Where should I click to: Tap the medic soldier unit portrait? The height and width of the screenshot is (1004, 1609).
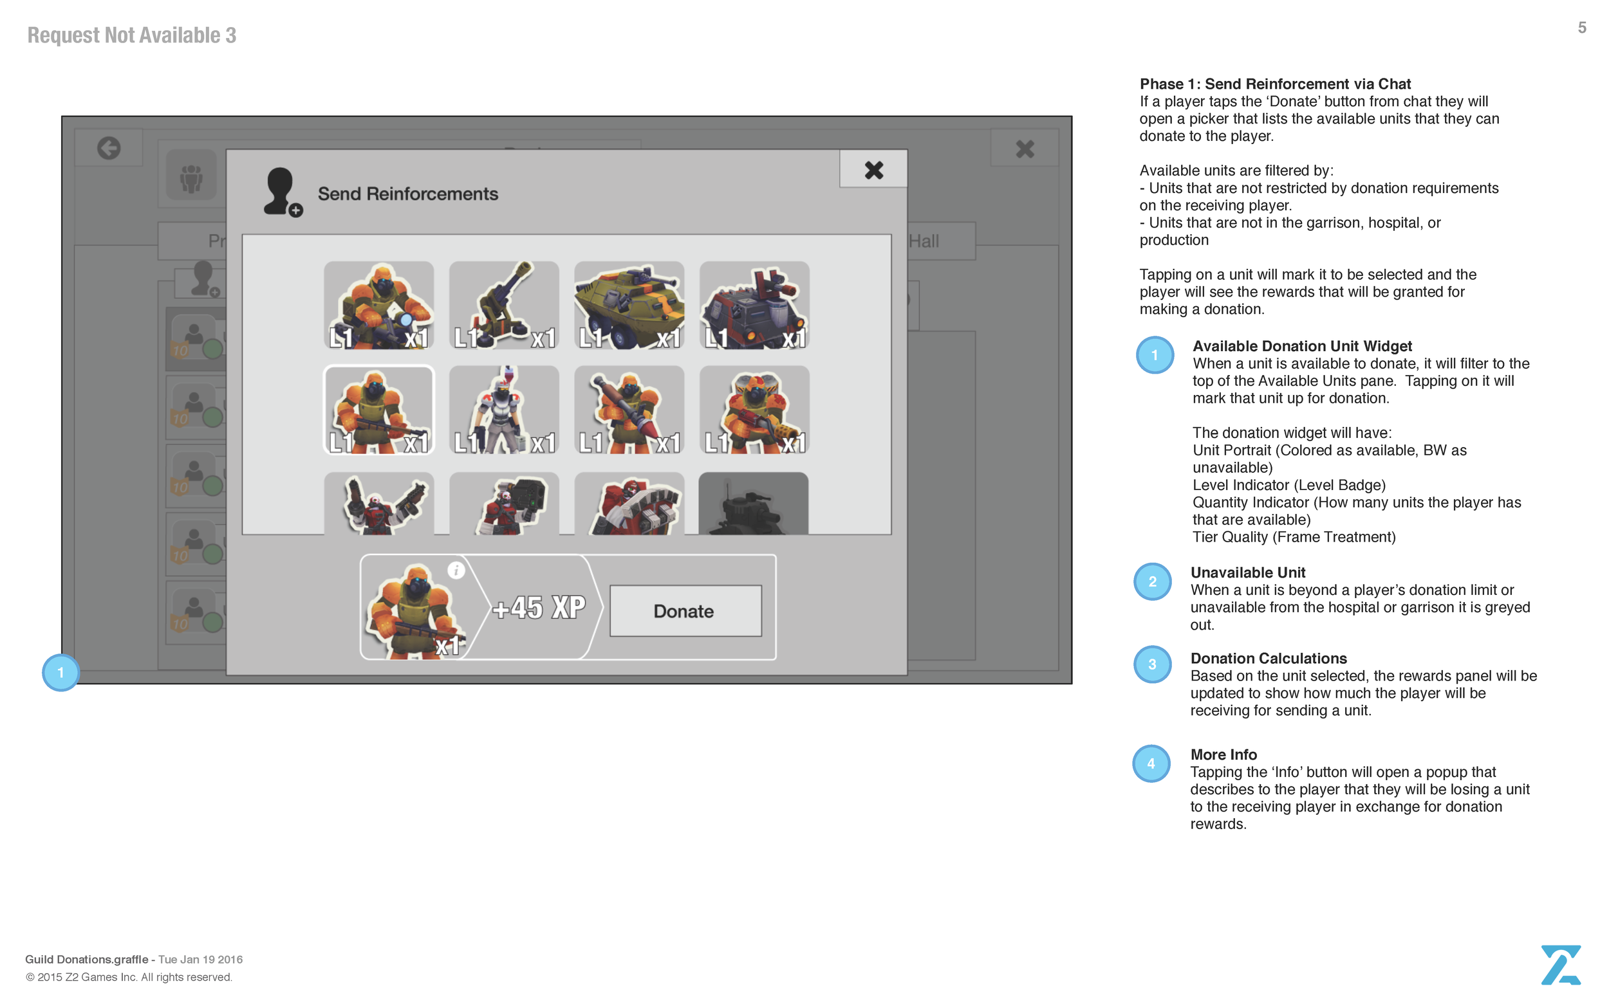503,410
